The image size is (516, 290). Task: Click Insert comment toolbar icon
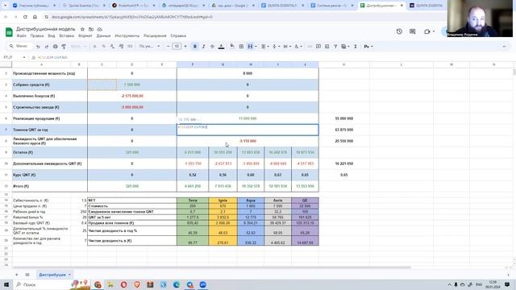[318, 47]
